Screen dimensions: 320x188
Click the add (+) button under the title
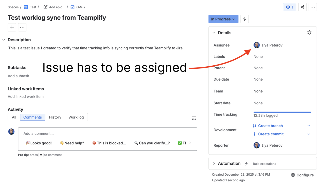(12, 27)
